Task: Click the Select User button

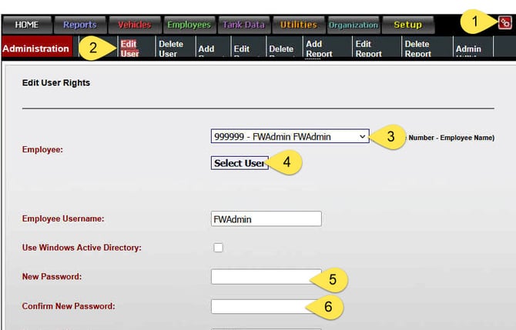Action: pyautogui.click(x=240, y=163)
